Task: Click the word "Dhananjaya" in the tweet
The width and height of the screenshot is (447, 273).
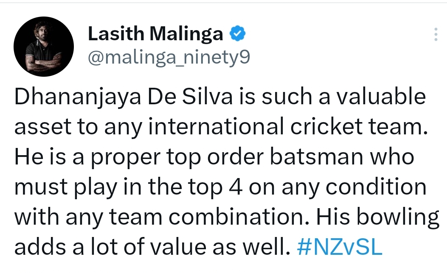Action: pyautogui.click(x=78, y=97)
